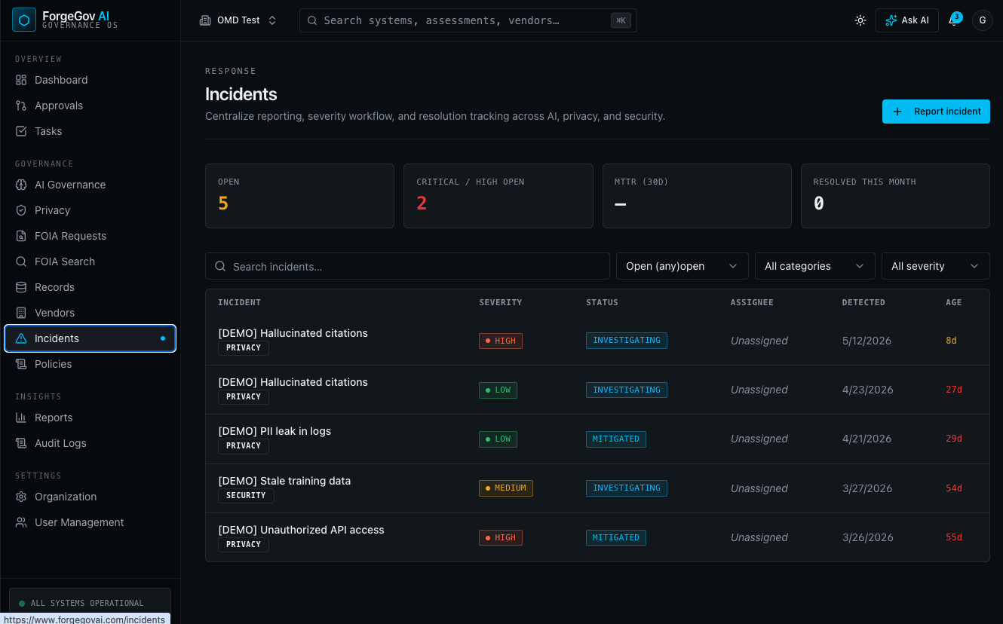Click INVESTIGATING status on Stale training data row
The image size is (1003, 624).
tap(627, 488)
